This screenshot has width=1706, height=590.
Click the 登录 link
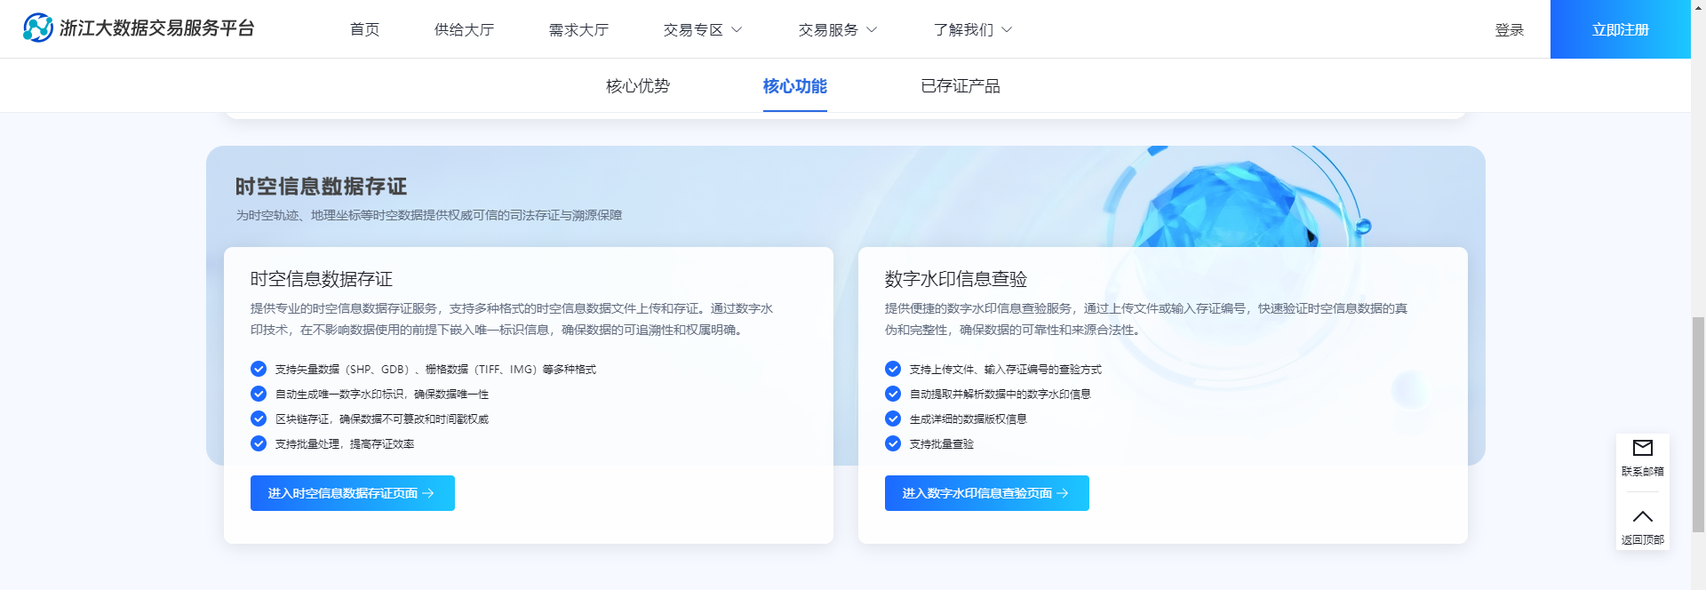point(1509,30)
